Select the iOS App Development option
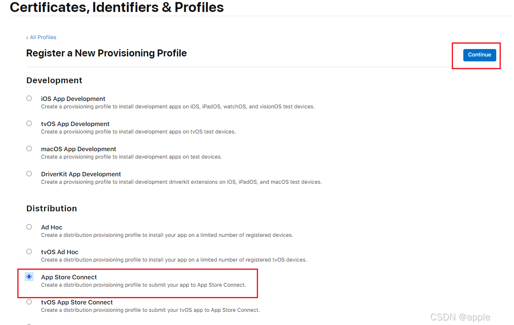 click(x=29, y=98)
